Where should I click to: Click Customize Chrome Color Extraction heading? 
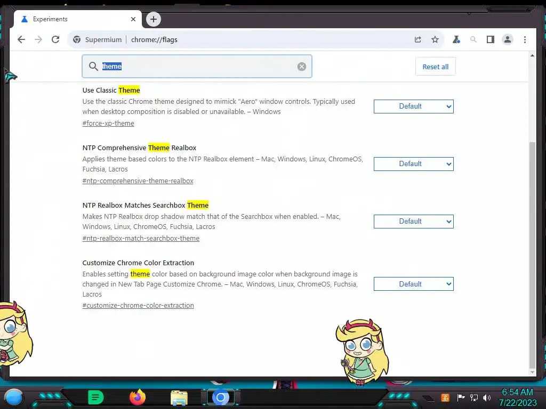(138, 263)
